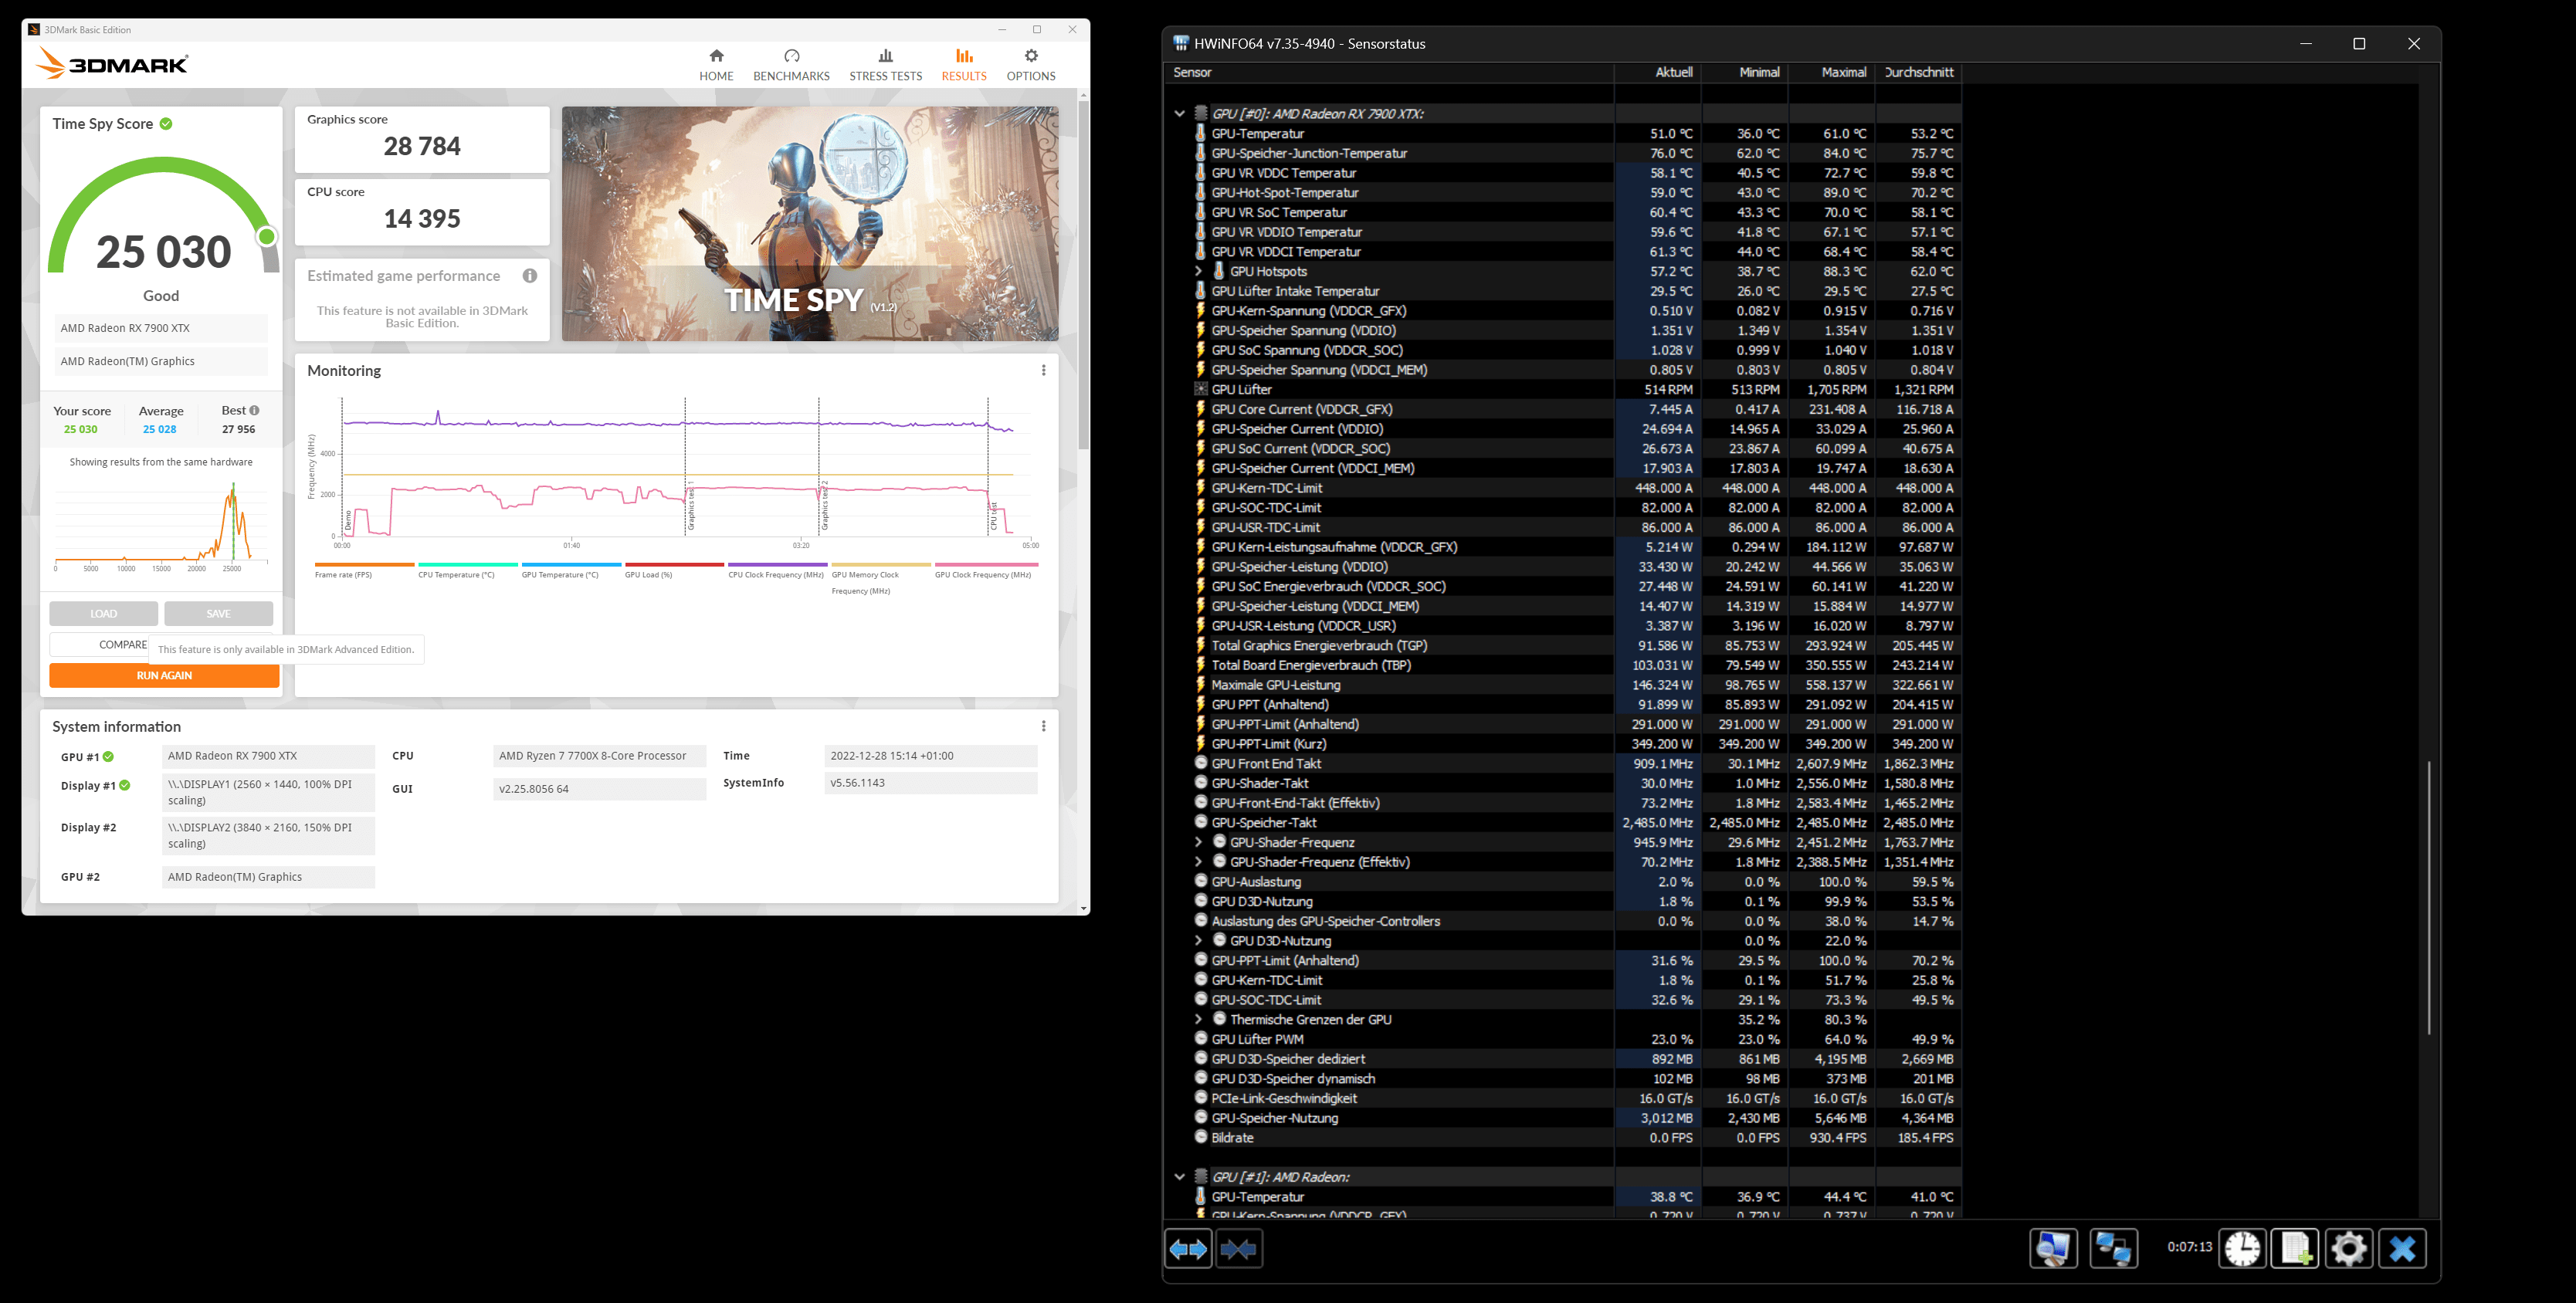The width and height of the screenshot is (2576, 1303).
Task: Click the GPU Core Current (VDDCR_GFX) lightning icon
Action: [x=1201, y=409]
